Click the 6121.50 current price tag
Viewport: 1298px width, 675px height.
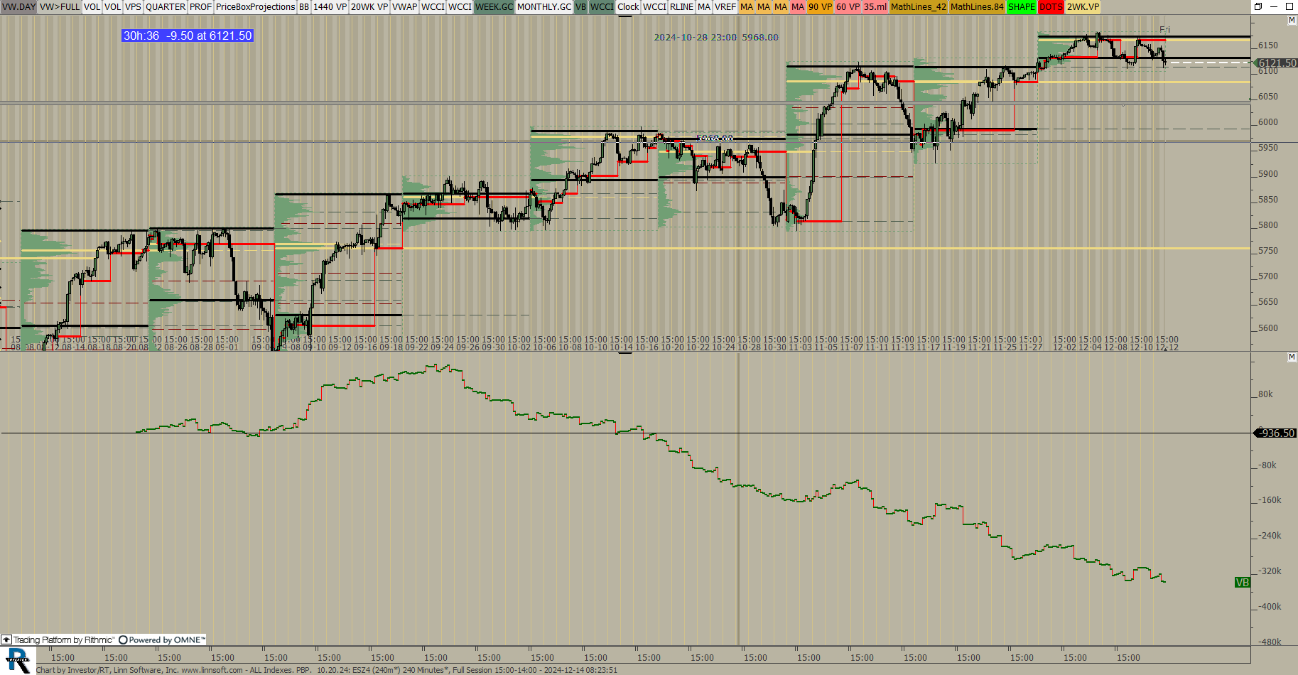1277,63
